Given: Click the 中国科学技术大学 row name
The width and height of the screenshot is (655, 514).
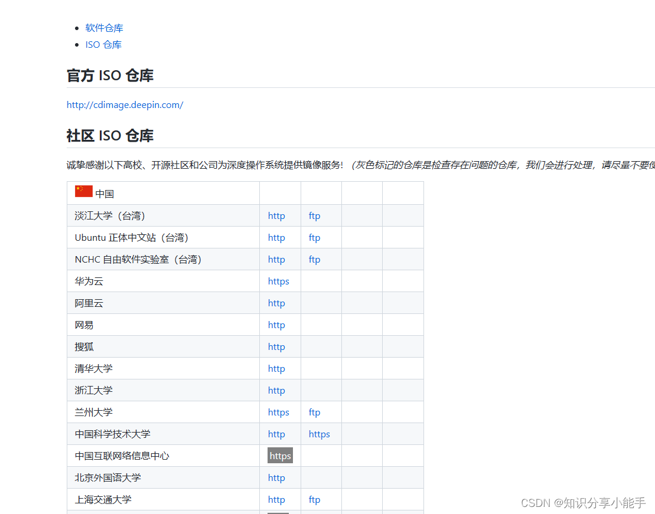Looking at the screenshot, I should (112, 434).
